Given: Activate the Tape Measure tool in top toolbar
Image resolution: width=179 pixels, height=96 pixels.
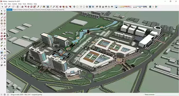Looking at the screenshot, I should click(38, 7).
